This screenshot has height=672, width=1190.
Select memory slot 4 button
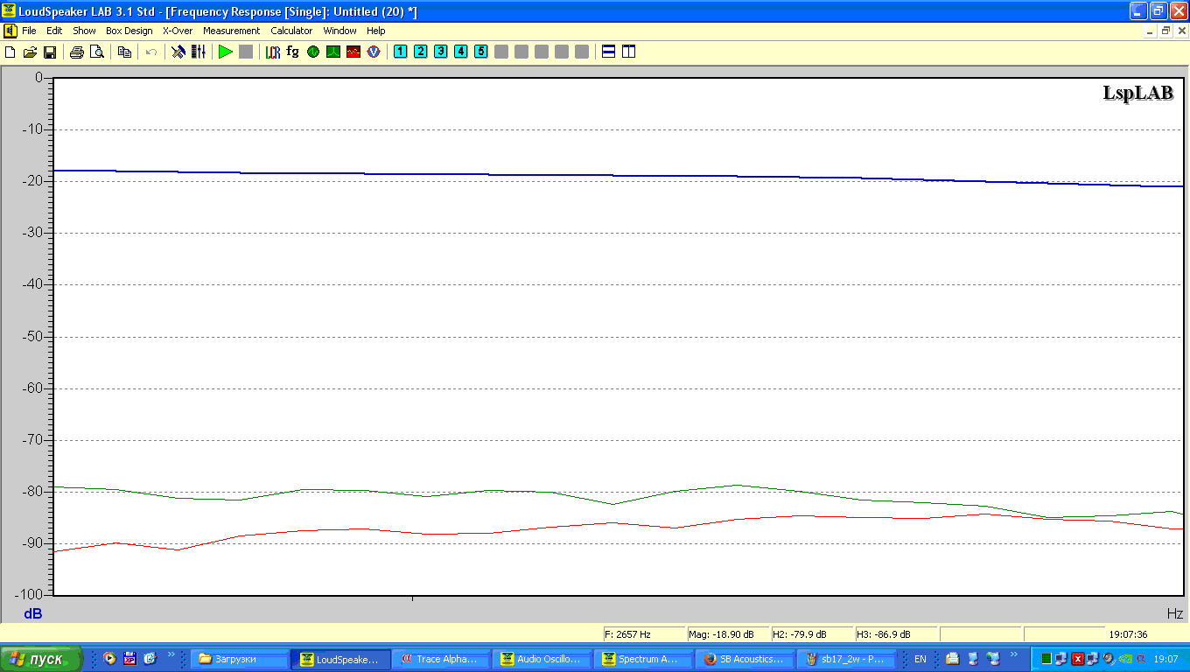[x=461, y=52]
